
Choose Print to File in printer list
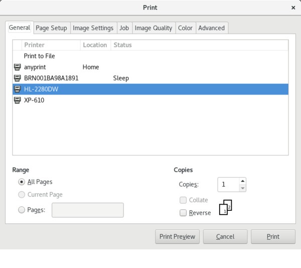40,56
